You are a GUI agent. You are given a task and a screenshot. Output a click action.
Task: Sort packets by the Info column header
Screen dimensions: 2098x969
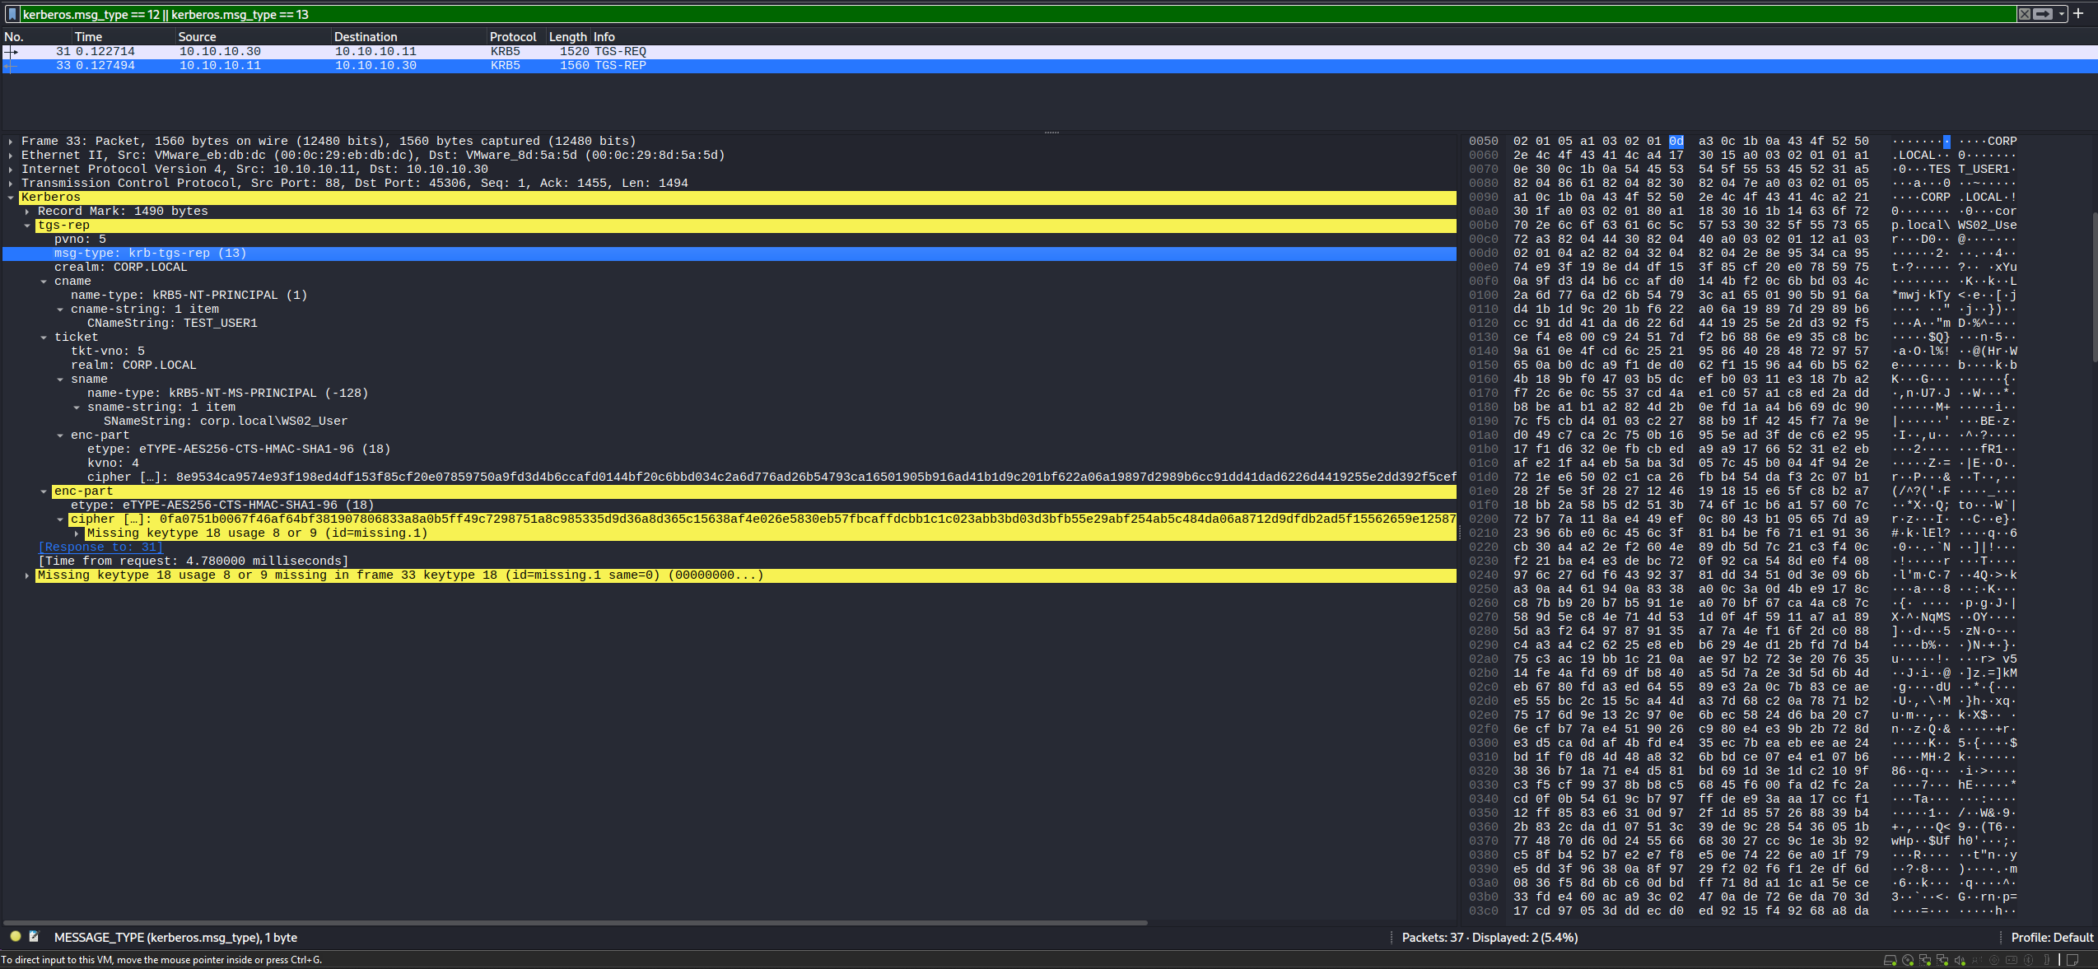coord(1345,36)
